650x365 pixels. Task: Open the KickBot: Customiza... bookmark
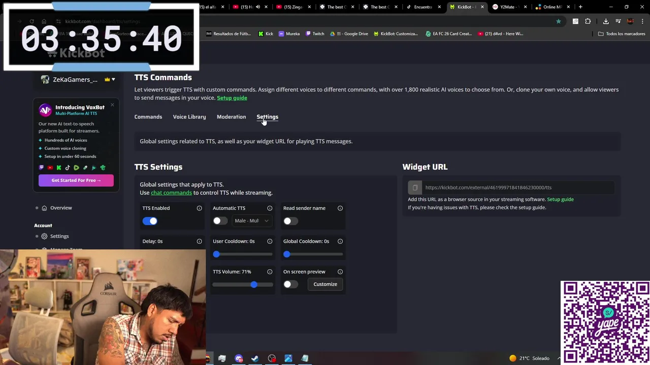(x=396, y=34)
